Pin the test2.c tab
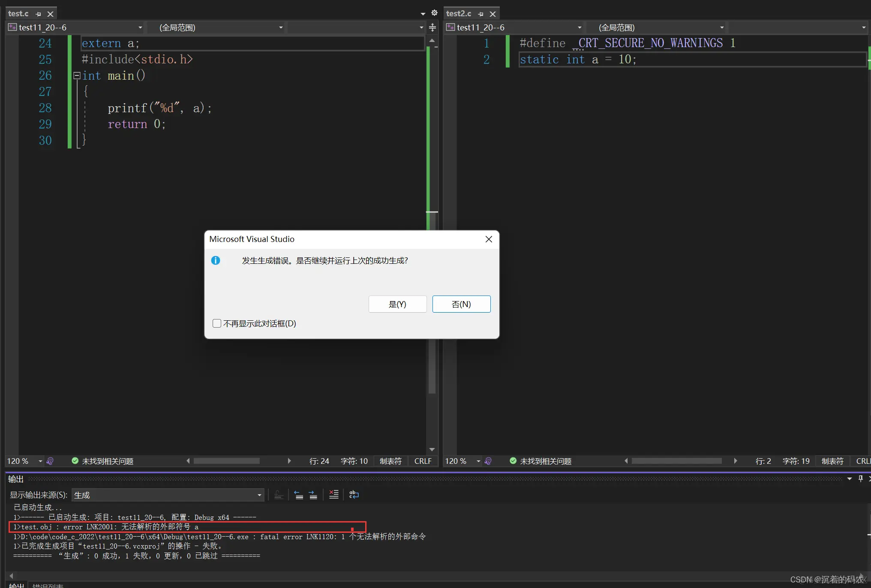 point(481,14)
